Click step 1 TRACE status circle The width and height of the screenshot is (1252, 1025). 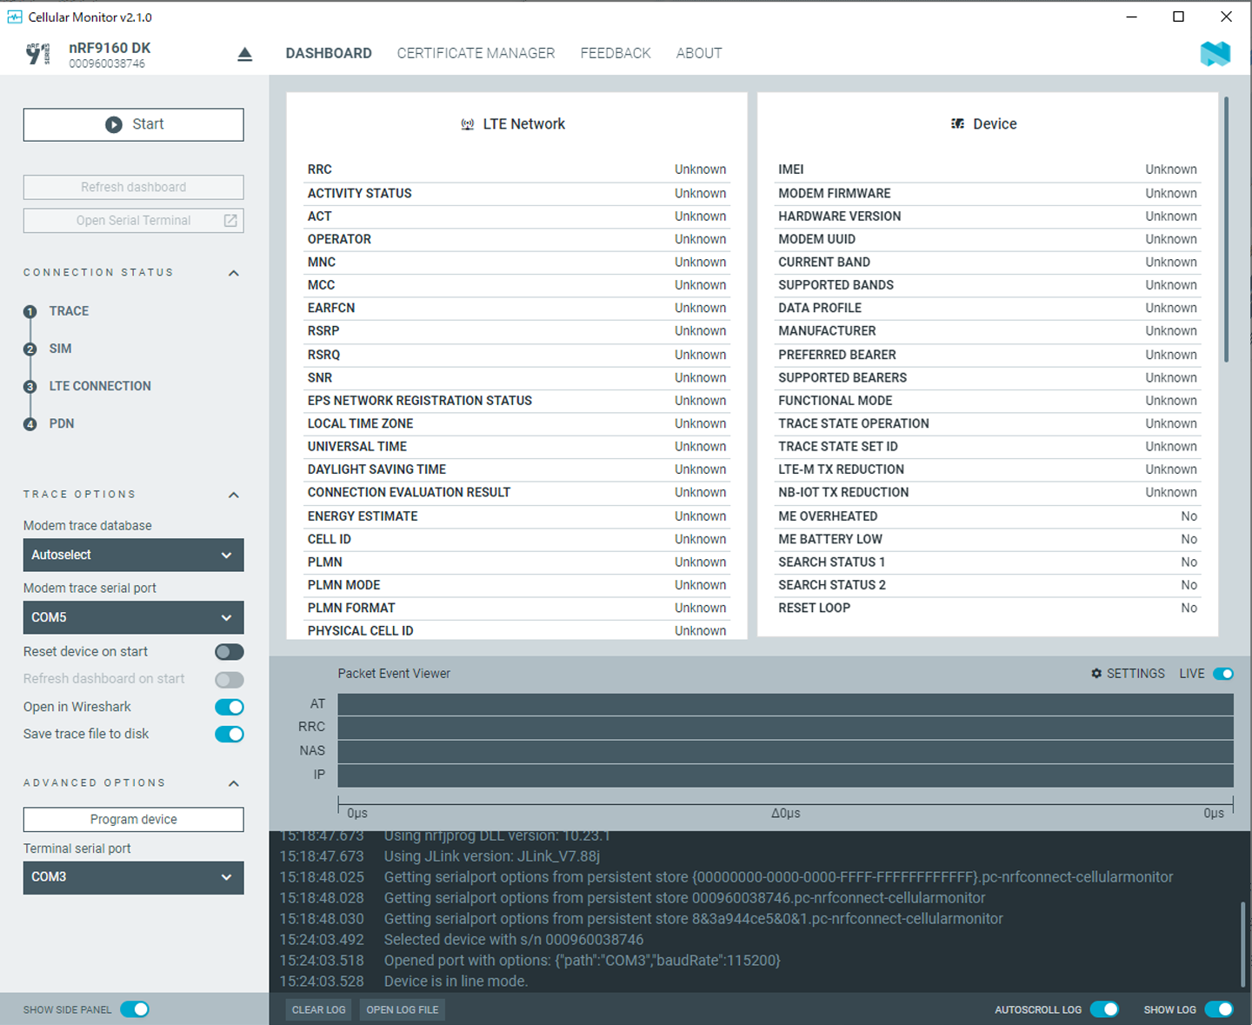[30, 312]
